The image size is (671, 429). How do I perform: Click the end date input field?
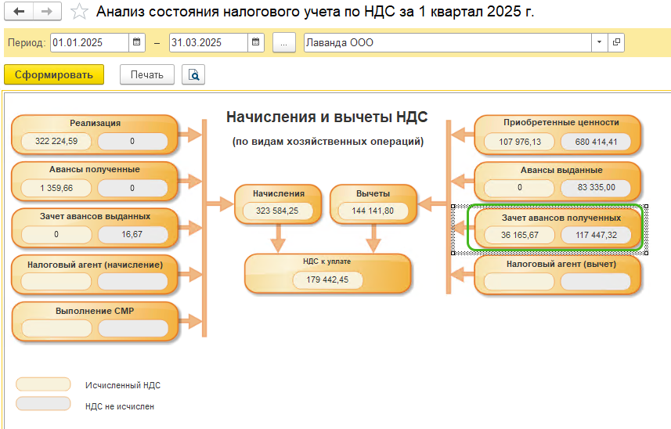tap(207, 42)
